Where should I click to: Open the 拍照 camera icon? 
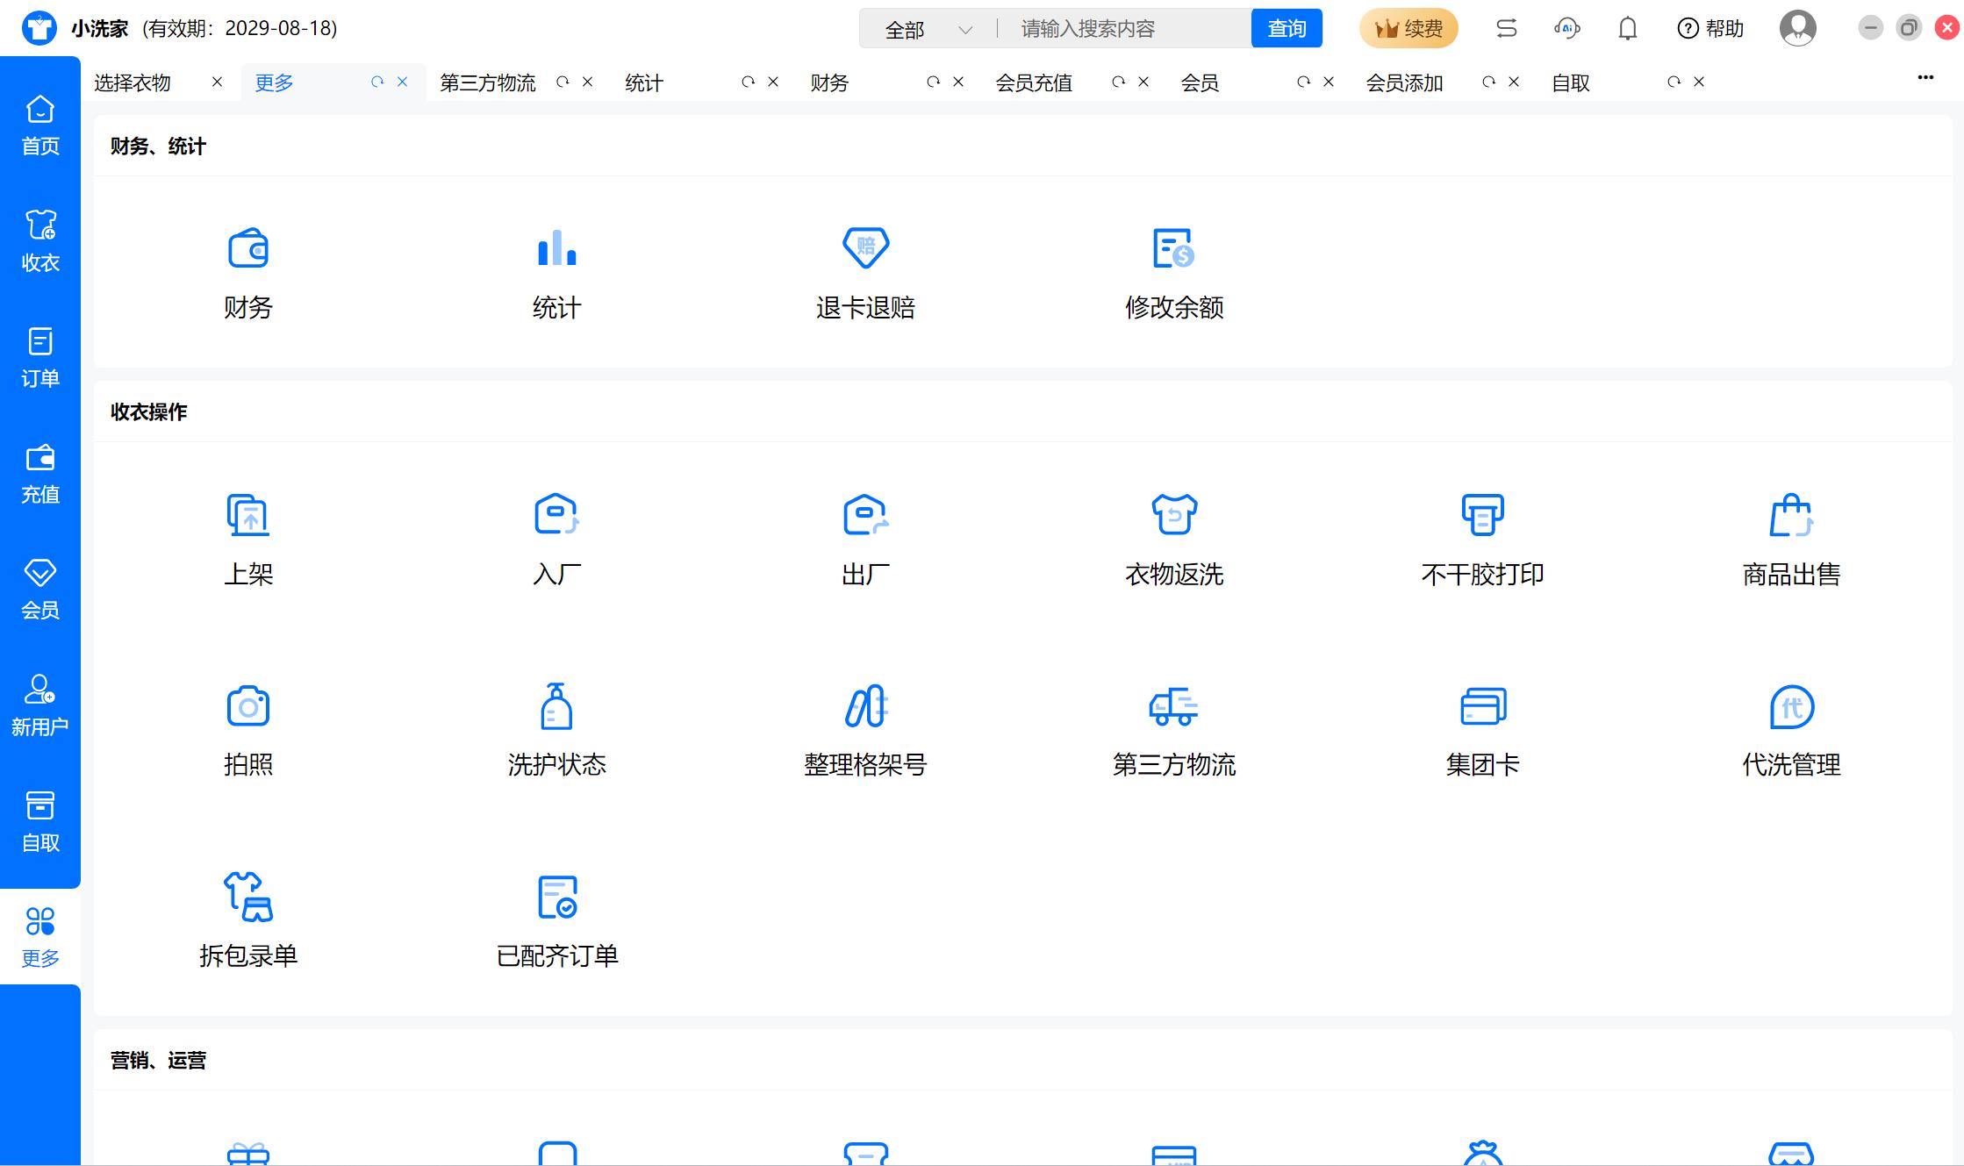[248, 706]
